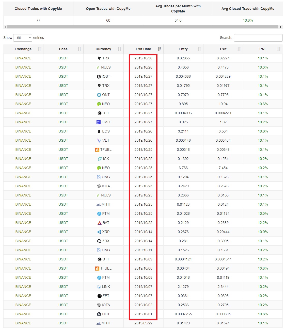This screenshot has height=332, width=286.
Task: Click NEO coin icon in 9.895 entry row
Action: pos(99,104)
